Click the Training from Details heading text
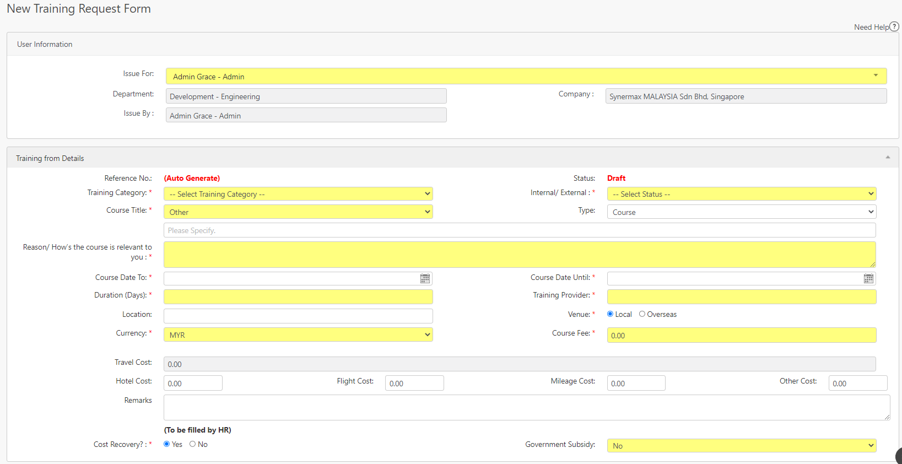 tap(50, 158)
